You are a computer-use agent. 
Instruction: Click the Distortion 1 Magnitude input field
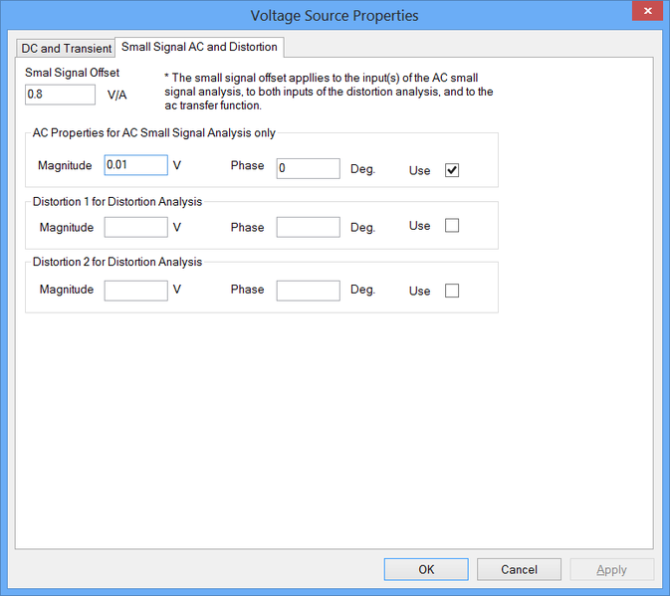pos(135,227)
